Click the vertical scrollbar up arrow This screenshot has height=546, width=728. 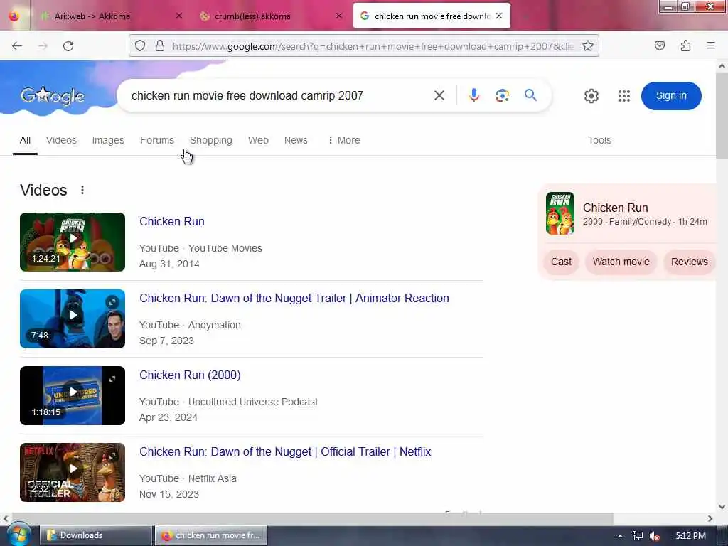(x=722, y=66)
